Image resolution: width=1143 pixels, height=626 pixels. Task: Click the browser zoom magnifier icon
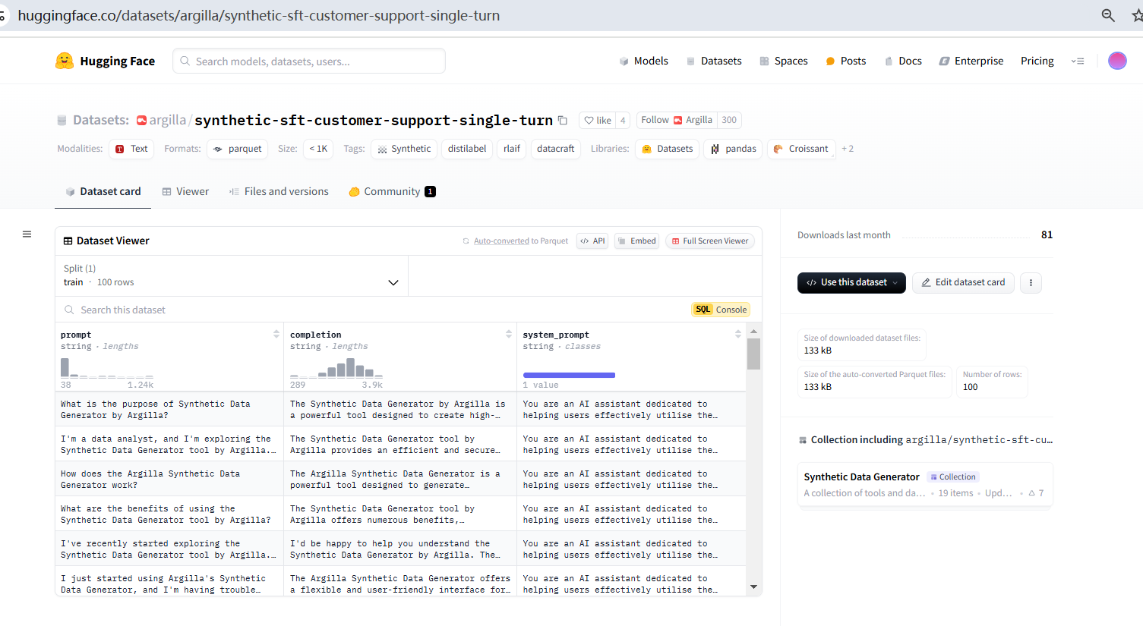click(x=1108, y=15)
